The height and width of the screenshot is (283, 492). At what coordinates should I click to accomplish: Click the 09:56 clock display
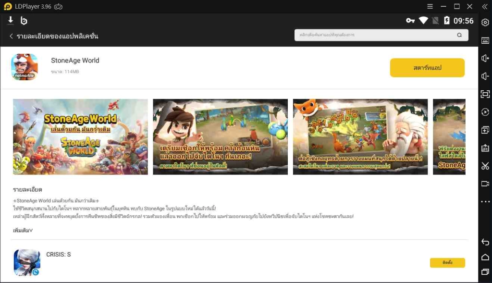point(463,21)
